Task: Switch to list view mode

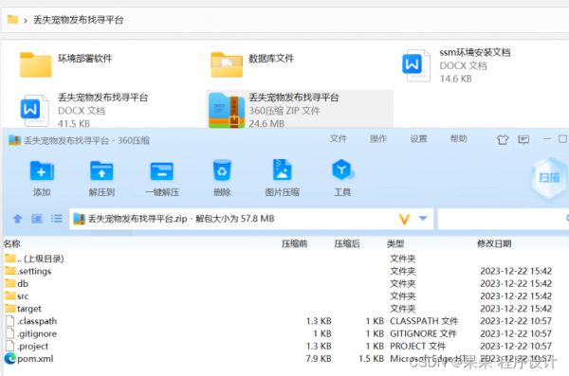Action: point(56,218)
